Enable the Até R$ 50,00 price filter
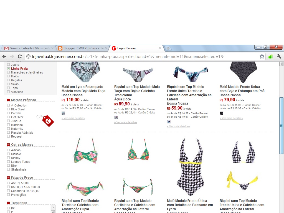The width and height of the screenshot is (284, 213). point(8,183)
